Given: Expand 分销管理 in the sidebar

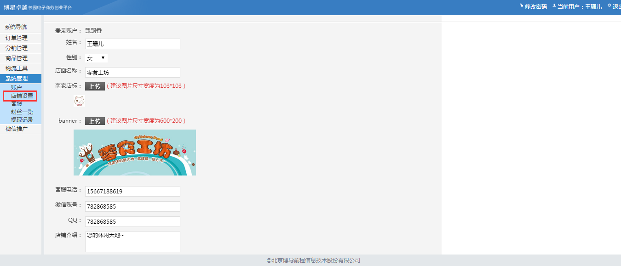Looking at the screenshot, I should 17,48.
